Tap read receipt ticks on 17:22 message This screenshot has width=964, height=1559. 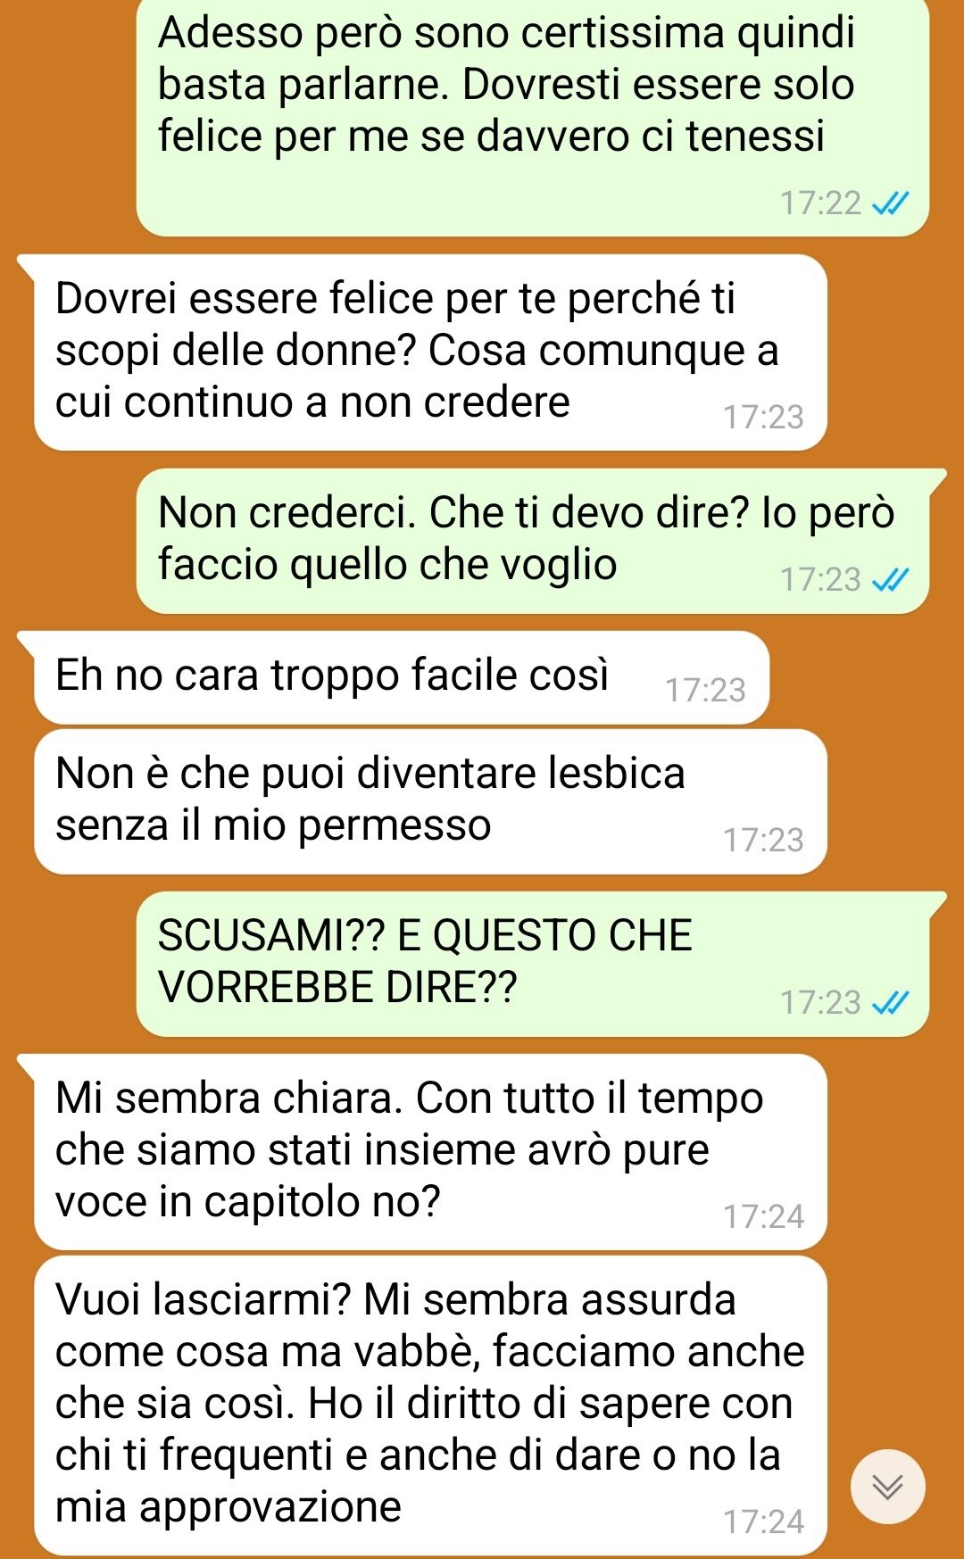point(889,204)
